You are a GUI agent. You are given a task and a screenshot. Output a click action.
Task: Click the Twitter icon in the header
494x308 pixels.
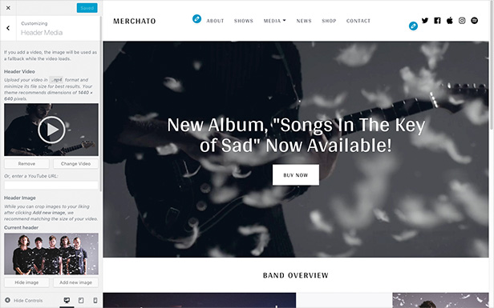(425, 21)
